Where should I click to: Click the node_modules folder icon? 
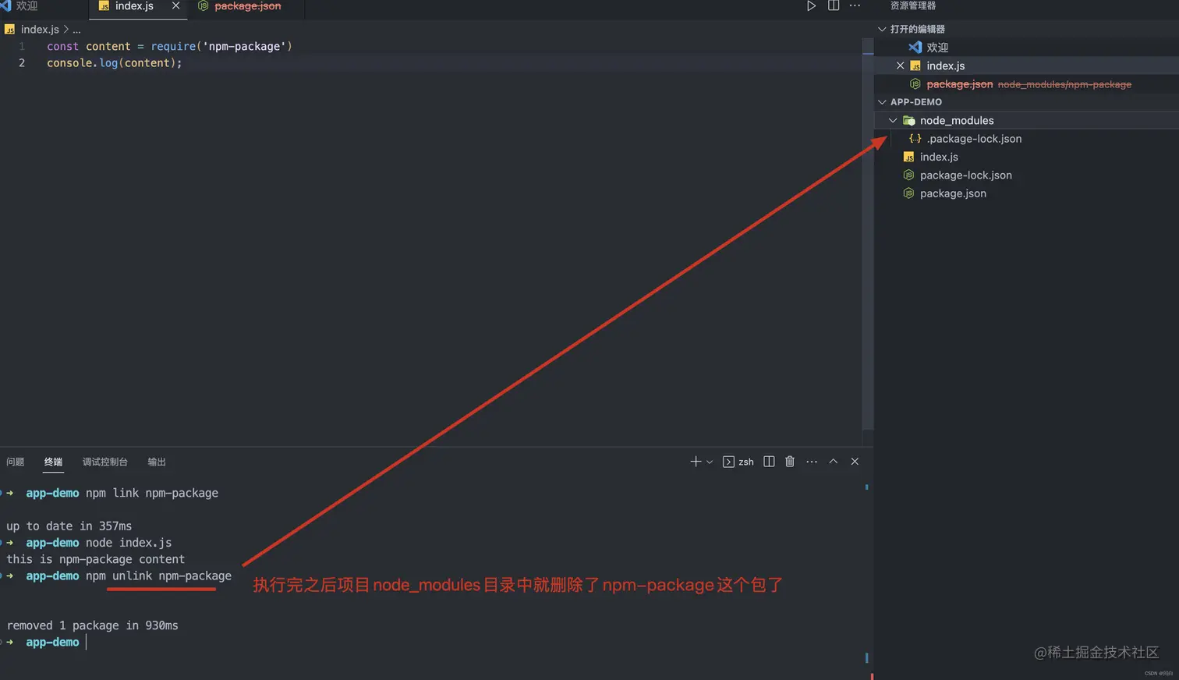pyautogui.click(x=908, y=120)
